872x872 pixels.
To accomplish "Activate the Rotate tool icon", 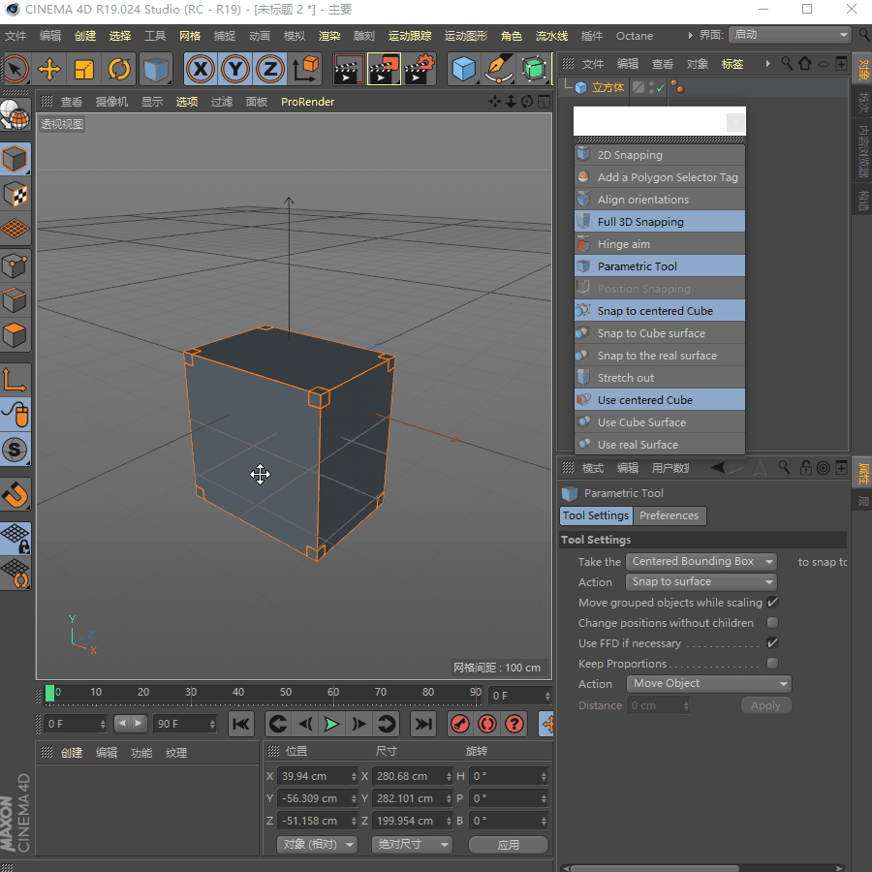I will pos(119,69).
